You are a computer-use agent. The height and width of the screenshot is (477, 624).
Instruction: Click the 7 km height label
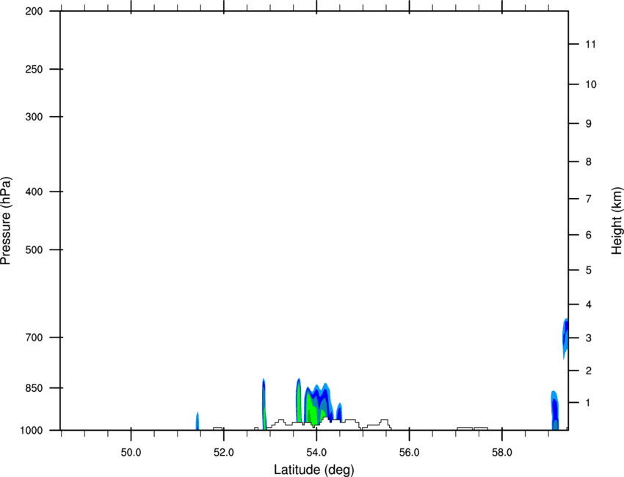589,199
